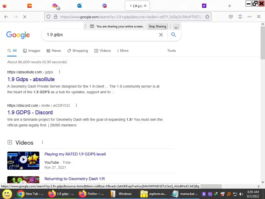Go back to the previous page

tap(6, 17)
